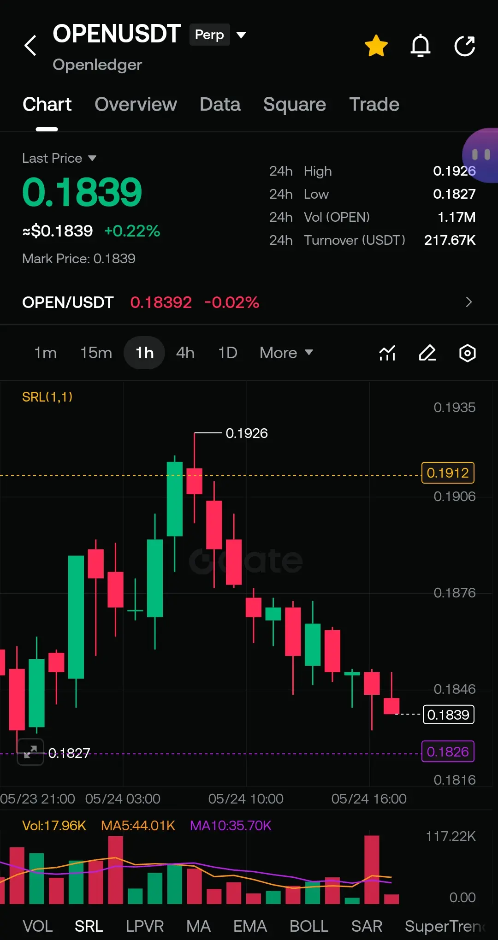The width and height of the screenshot is (498, 940).
Task: Switch to the Overview tab
Action: (x=136, y=104)
